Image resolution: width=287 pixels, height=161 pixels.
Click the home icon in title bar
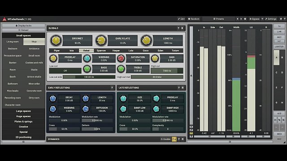281,19
